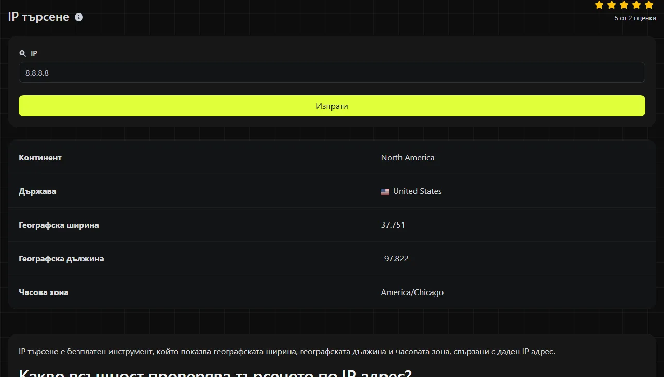664x377 pixels.
Task: Click the '5 от 2 оценки' rating text
Action: 635,18
